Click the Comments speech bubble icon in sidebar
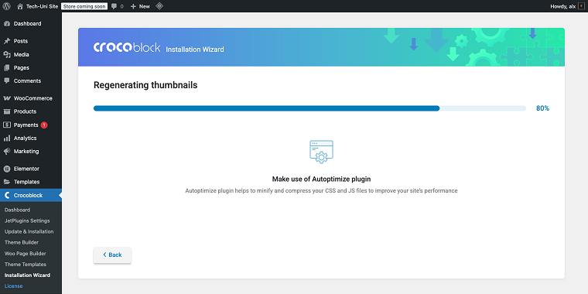Viewport: 588px width, 294px height. click(7, 80)
